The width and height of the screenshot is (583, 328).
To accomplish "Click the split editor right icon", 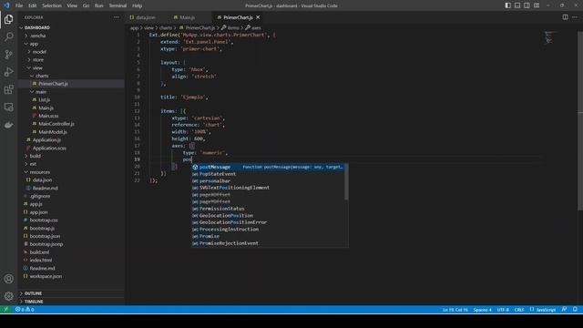I will click(x=565, y=17).
